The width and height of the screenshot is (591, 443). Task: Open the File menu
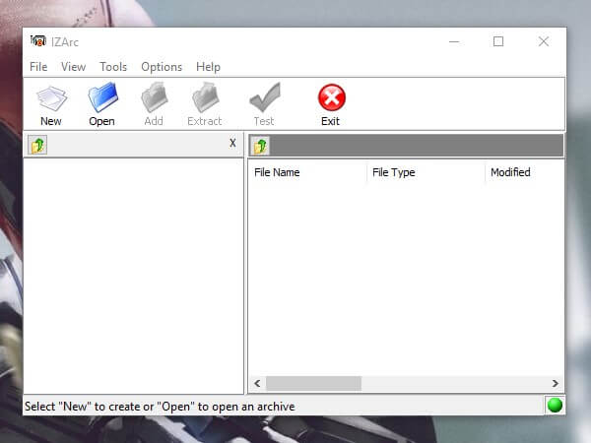tap(38, 67)
